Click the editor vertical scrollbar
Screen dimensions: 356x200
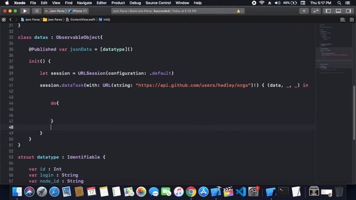(354, 113)
